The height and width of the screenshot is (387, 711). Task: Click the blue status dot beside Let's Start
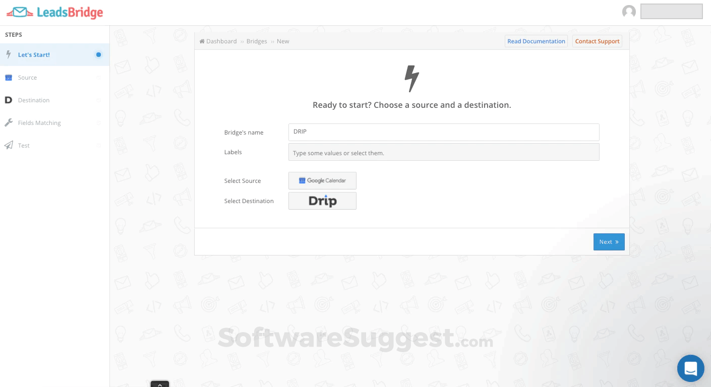pos(98,54)
